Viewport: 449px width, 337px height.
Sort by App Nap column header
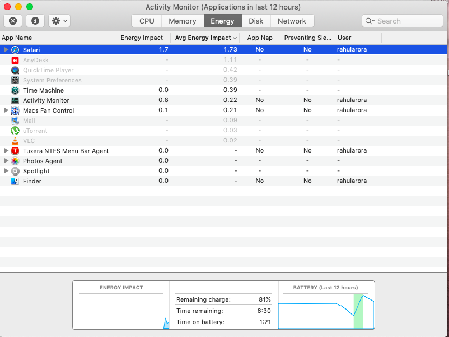pos(260,38)
